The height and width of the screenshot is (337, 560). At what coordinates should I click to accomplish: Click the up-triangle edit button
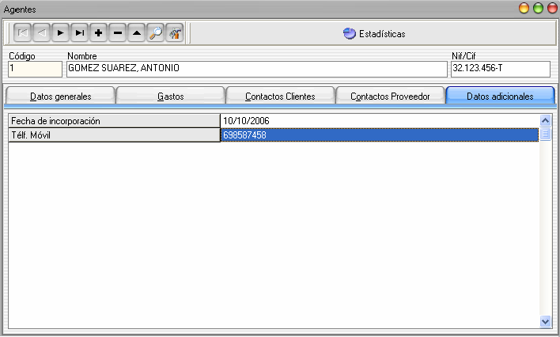(137, 33)
